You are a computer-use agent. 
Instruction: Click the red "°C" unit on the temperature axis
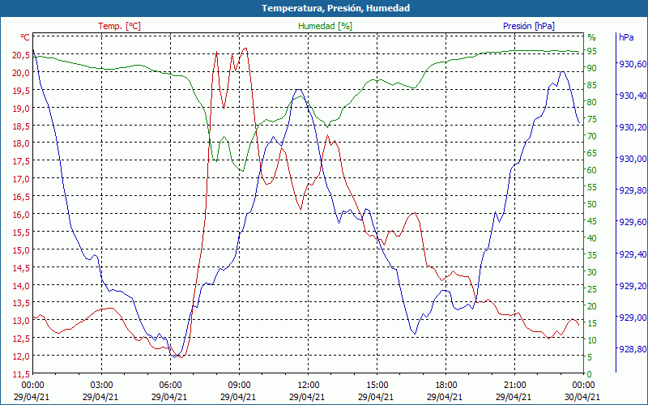(x=25, y=37)
